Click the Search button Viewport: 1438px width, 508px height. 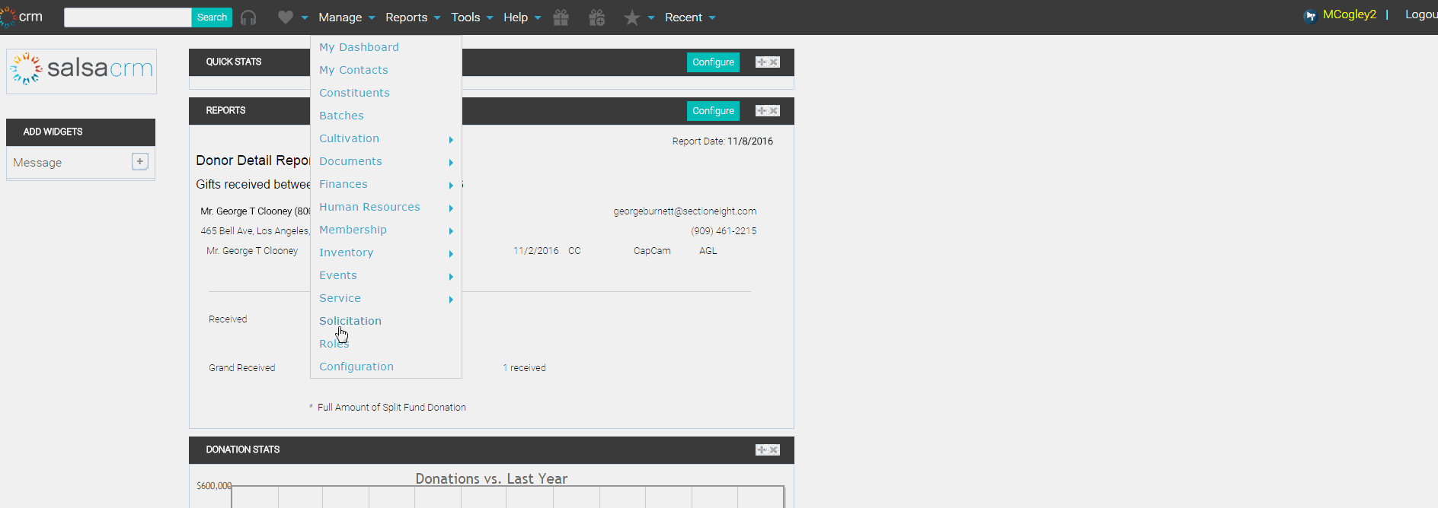coord(212,17)
